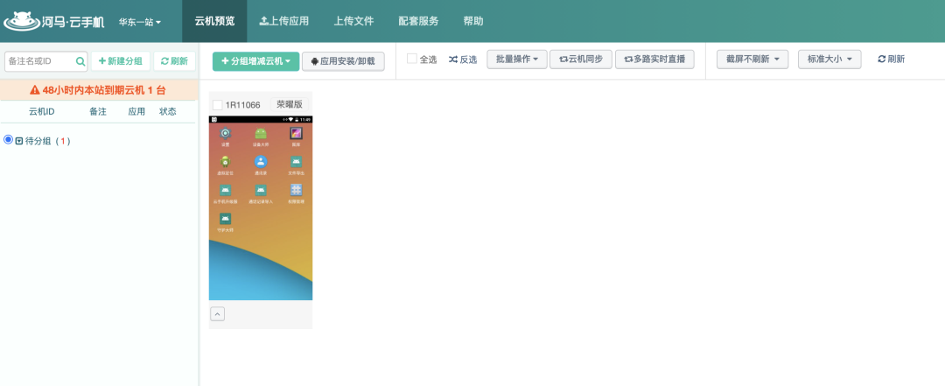Open the 设备大师 app icon

tap(261, 133)
